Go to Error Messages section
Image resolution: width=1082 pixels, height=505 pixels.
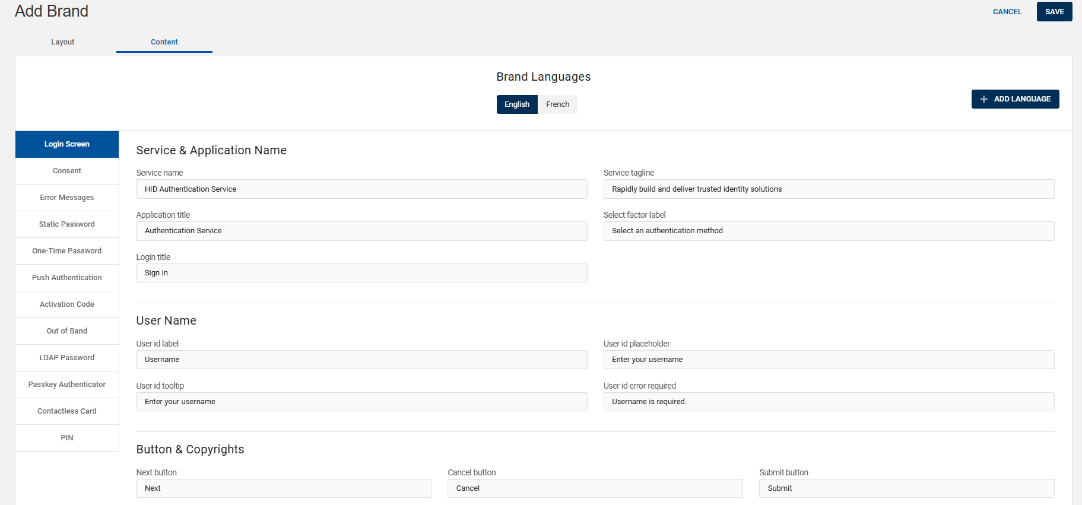(67, 198)
